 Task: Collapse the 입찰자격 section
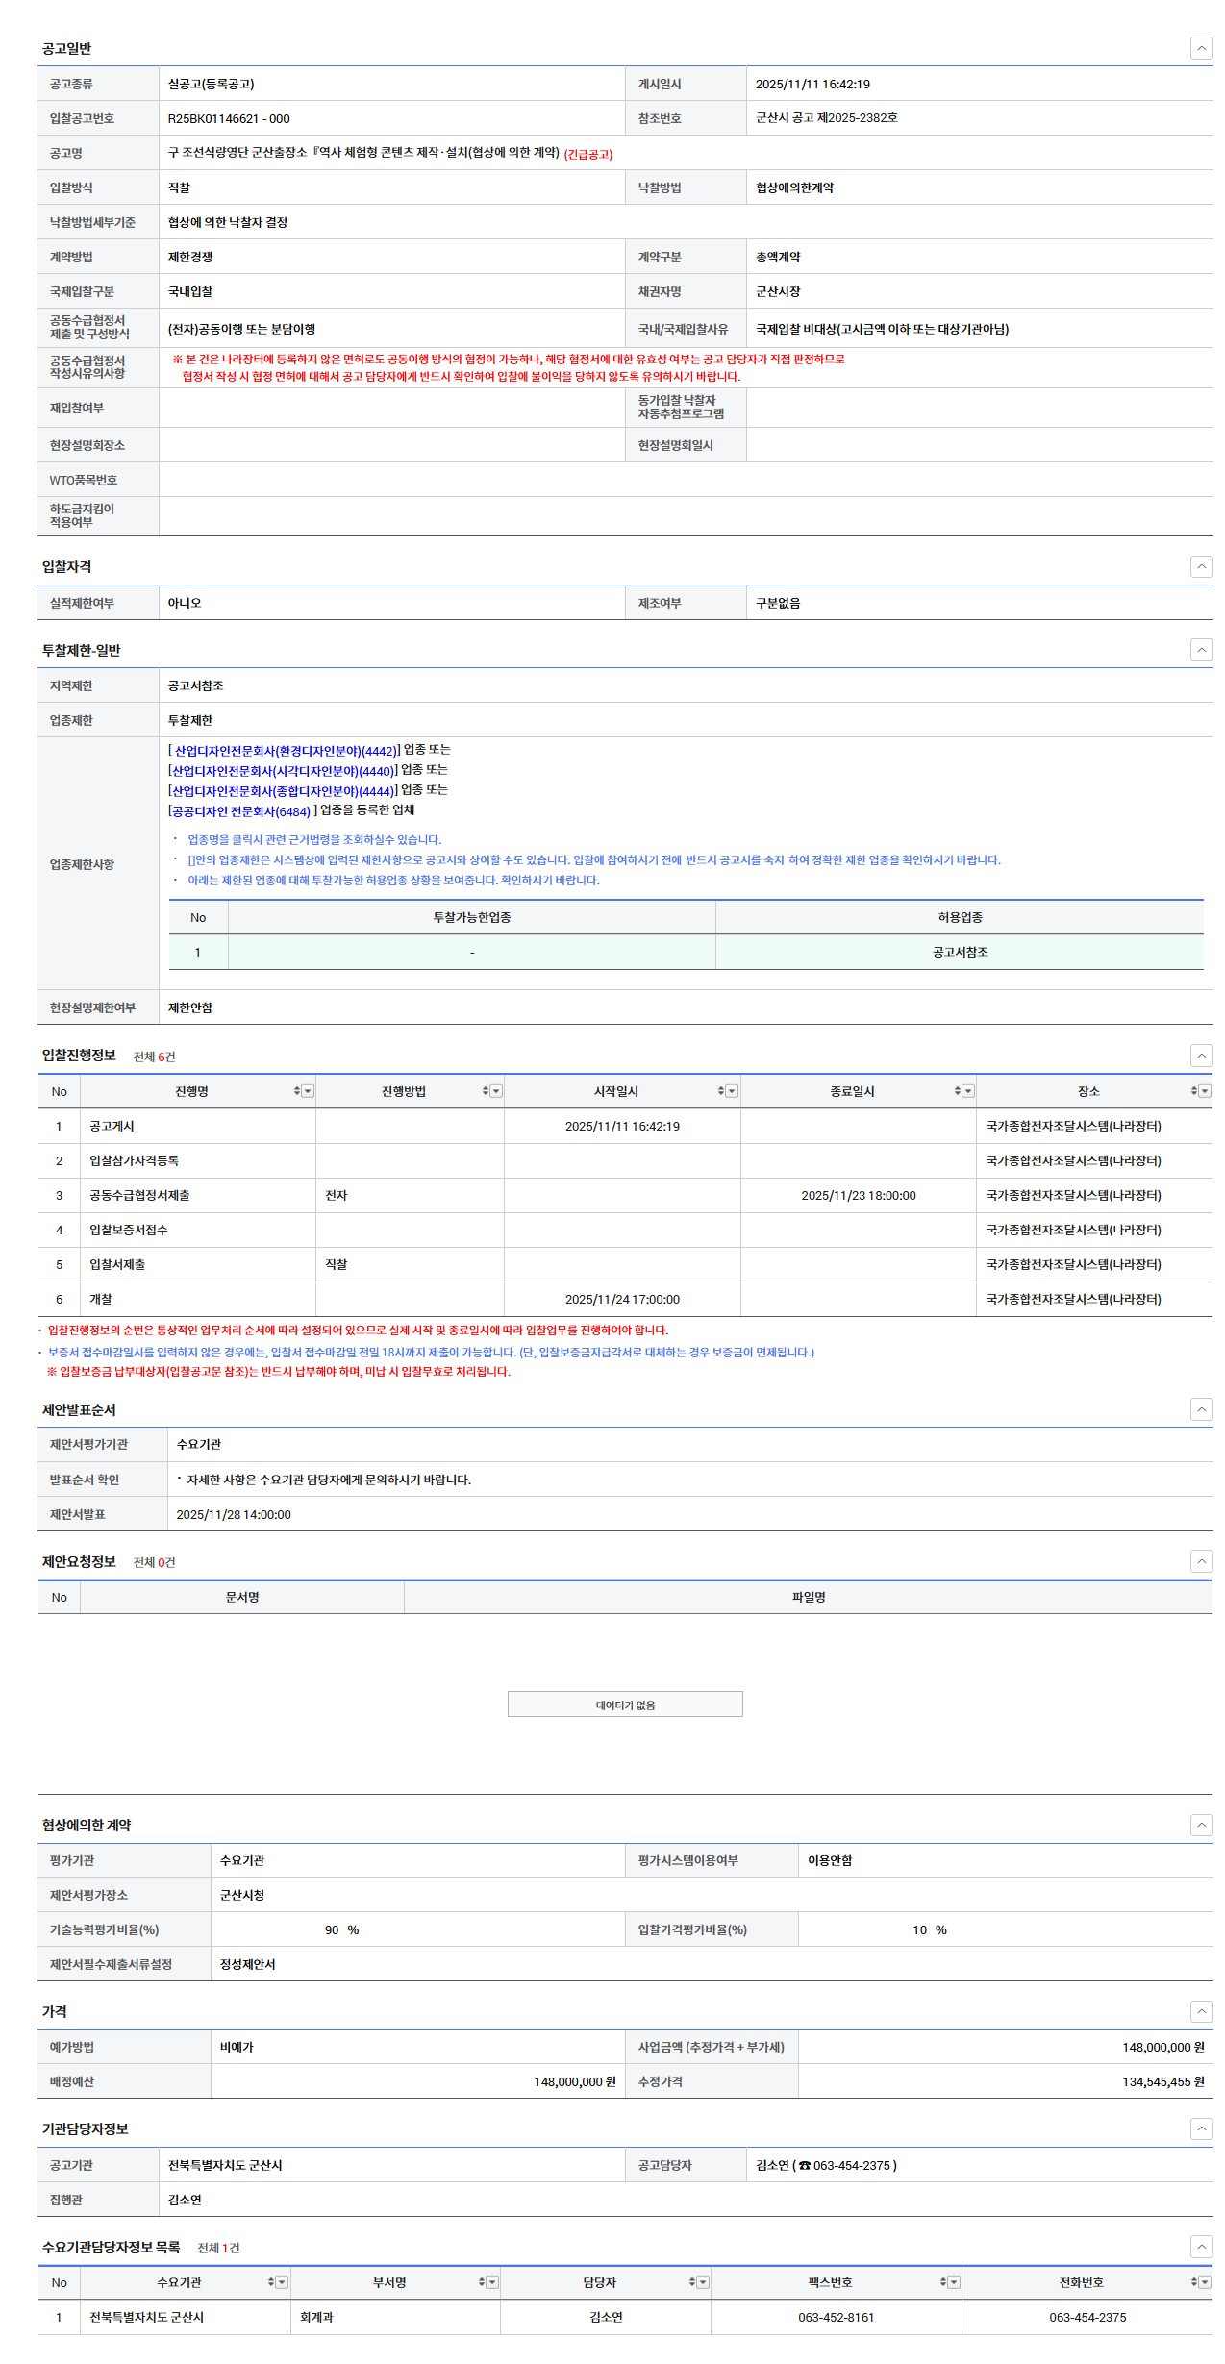click(1201, 566)
